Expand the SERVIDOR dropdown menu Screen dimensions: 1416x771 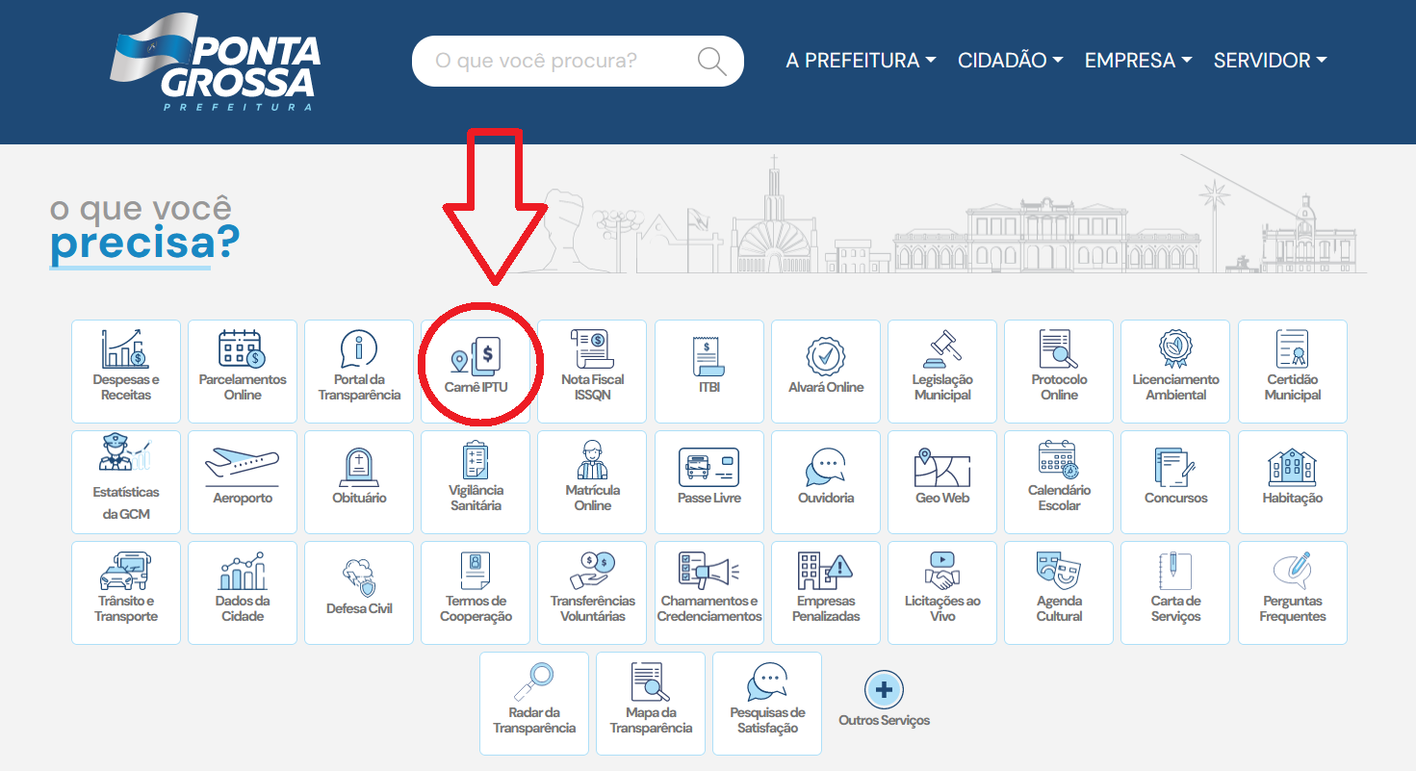click(1271, 60)
